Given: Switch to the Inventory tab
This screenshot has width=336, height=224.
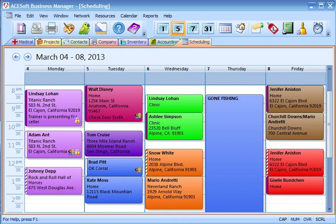Looking at the screenshot, I should point(134,42).
